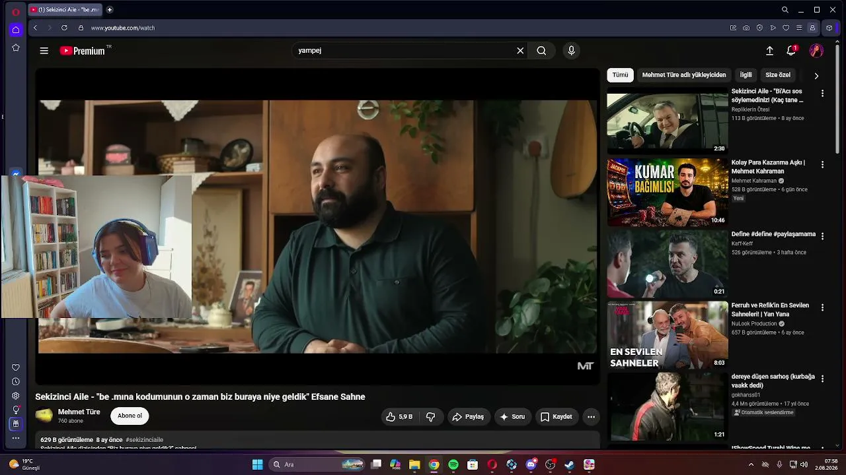This screenshot has height=475, width=846.
Task: Open Spotify from the taskbar
Action: pyautogui.click(x=453, y=464)
